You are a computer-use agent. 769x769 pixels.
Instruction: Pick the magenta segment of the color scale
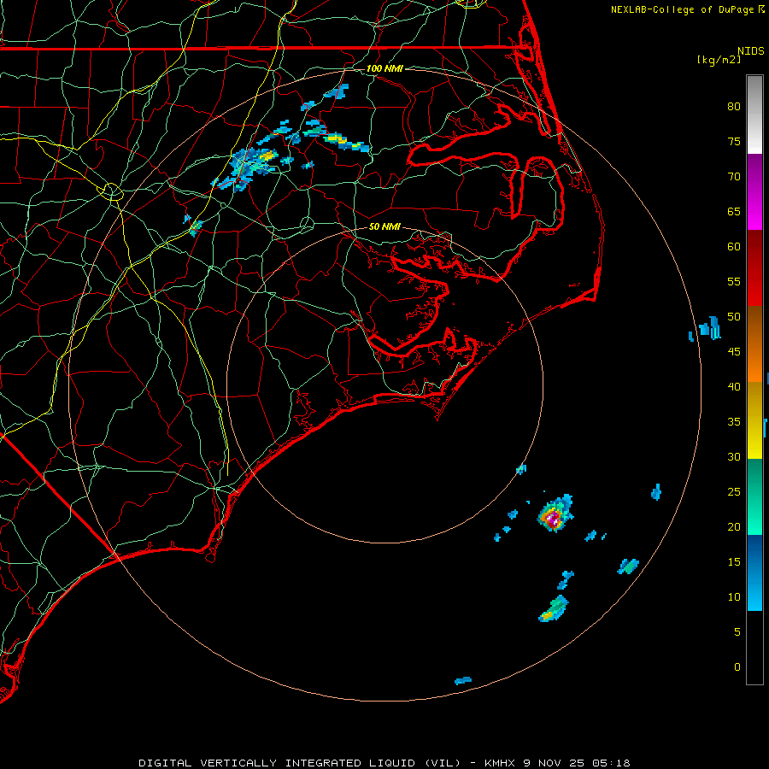754,191
